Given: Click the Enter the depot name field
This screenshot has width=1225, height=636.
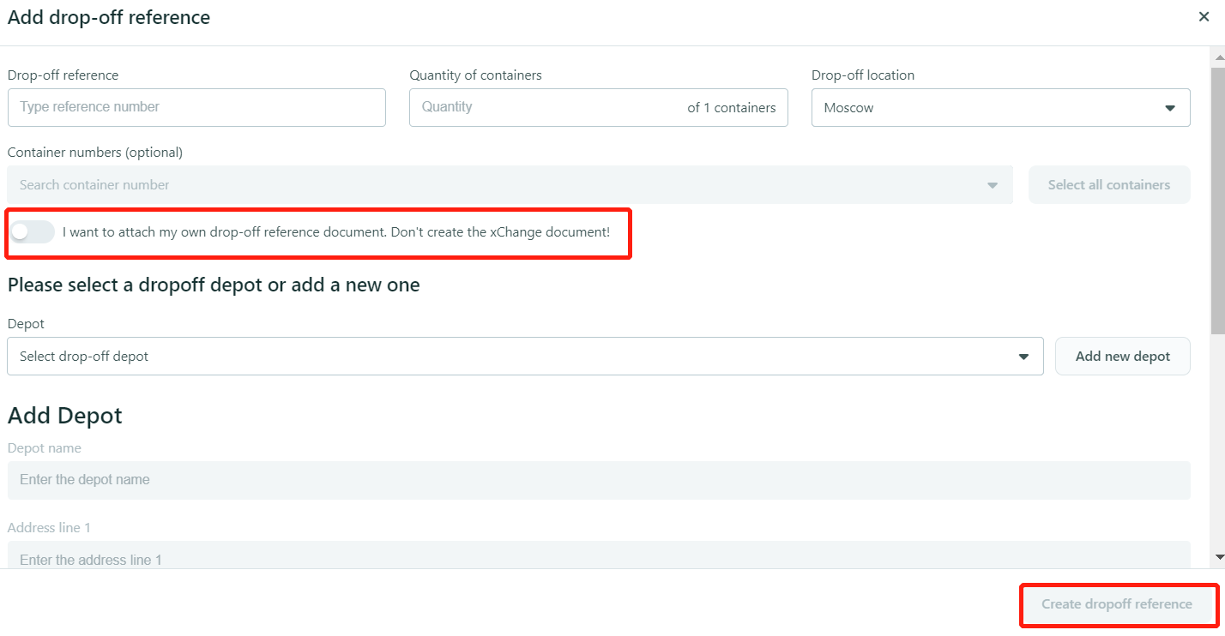Looking at the screenshot, I should (598, 480).
